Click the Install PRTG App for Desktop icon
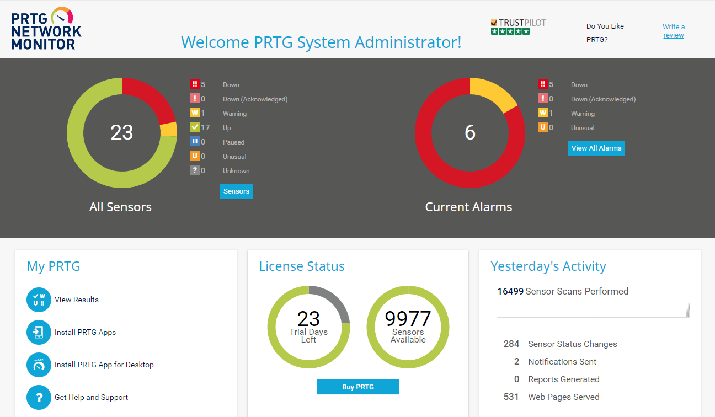The image size is (715, 417). 39,365
